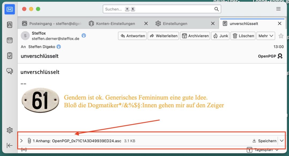
Task: Open the Chat sidebar icon
Action: tap(10, 71)
